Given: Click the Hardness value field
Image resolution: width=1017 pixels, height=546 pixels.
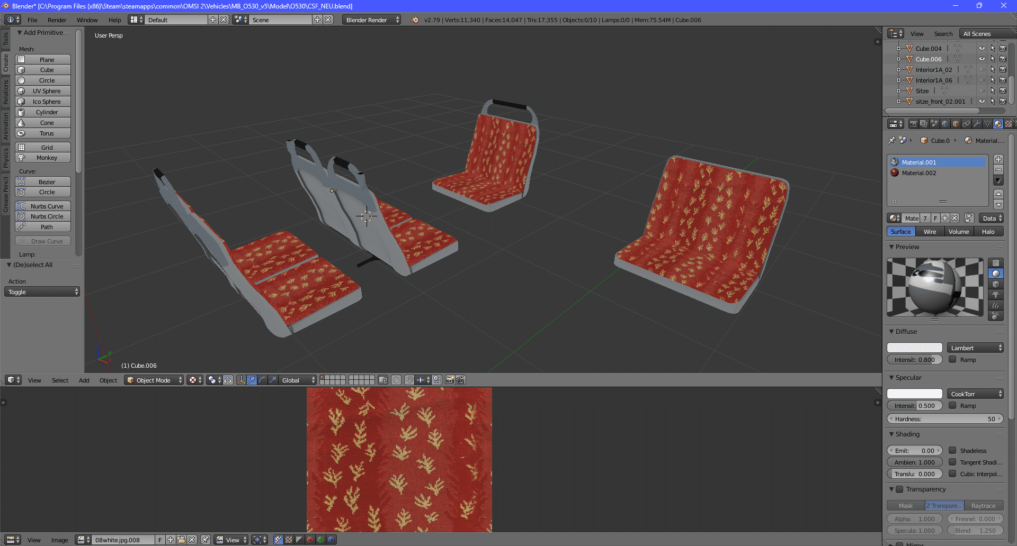Looking at the screenshot, I should coord(945,419).
